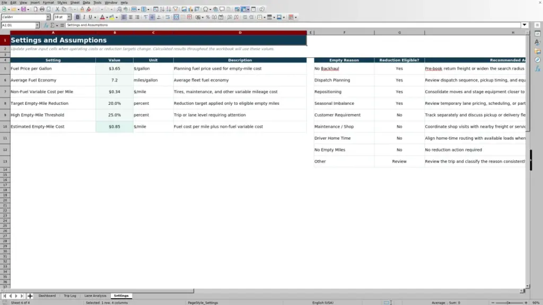Open the Data menu
This screenshot has width=543, height=305.
pos(86,3)
